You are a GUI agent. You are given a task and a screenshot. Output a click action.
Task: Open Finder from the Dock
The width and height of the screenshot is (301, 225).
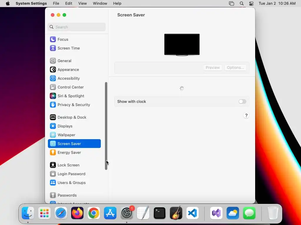(28, 213)
